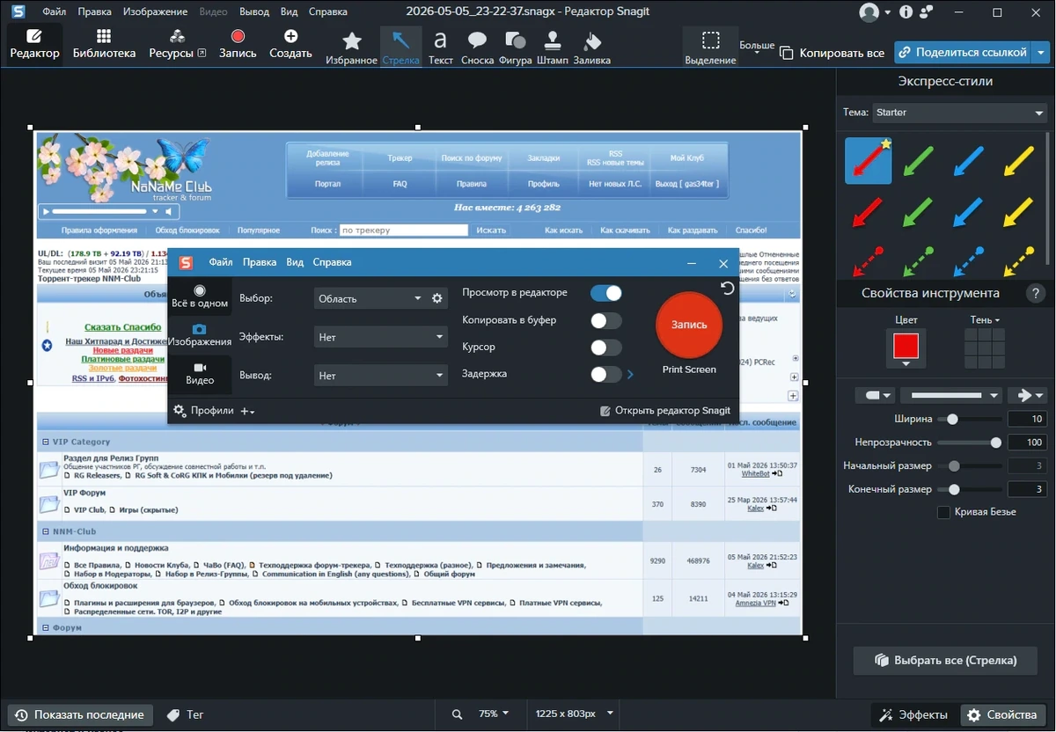Screen dimensions: 1056x732
Task: Click the reset arrow icon in capture window
Action: [728, 289]
